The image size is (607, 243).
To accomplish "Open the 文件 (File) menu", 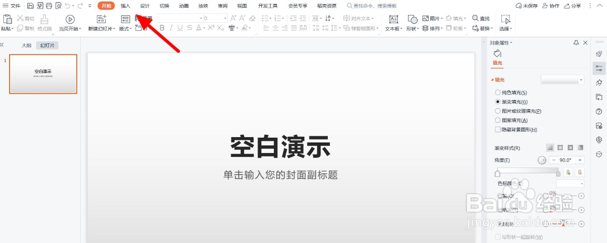I will point(12,6).
